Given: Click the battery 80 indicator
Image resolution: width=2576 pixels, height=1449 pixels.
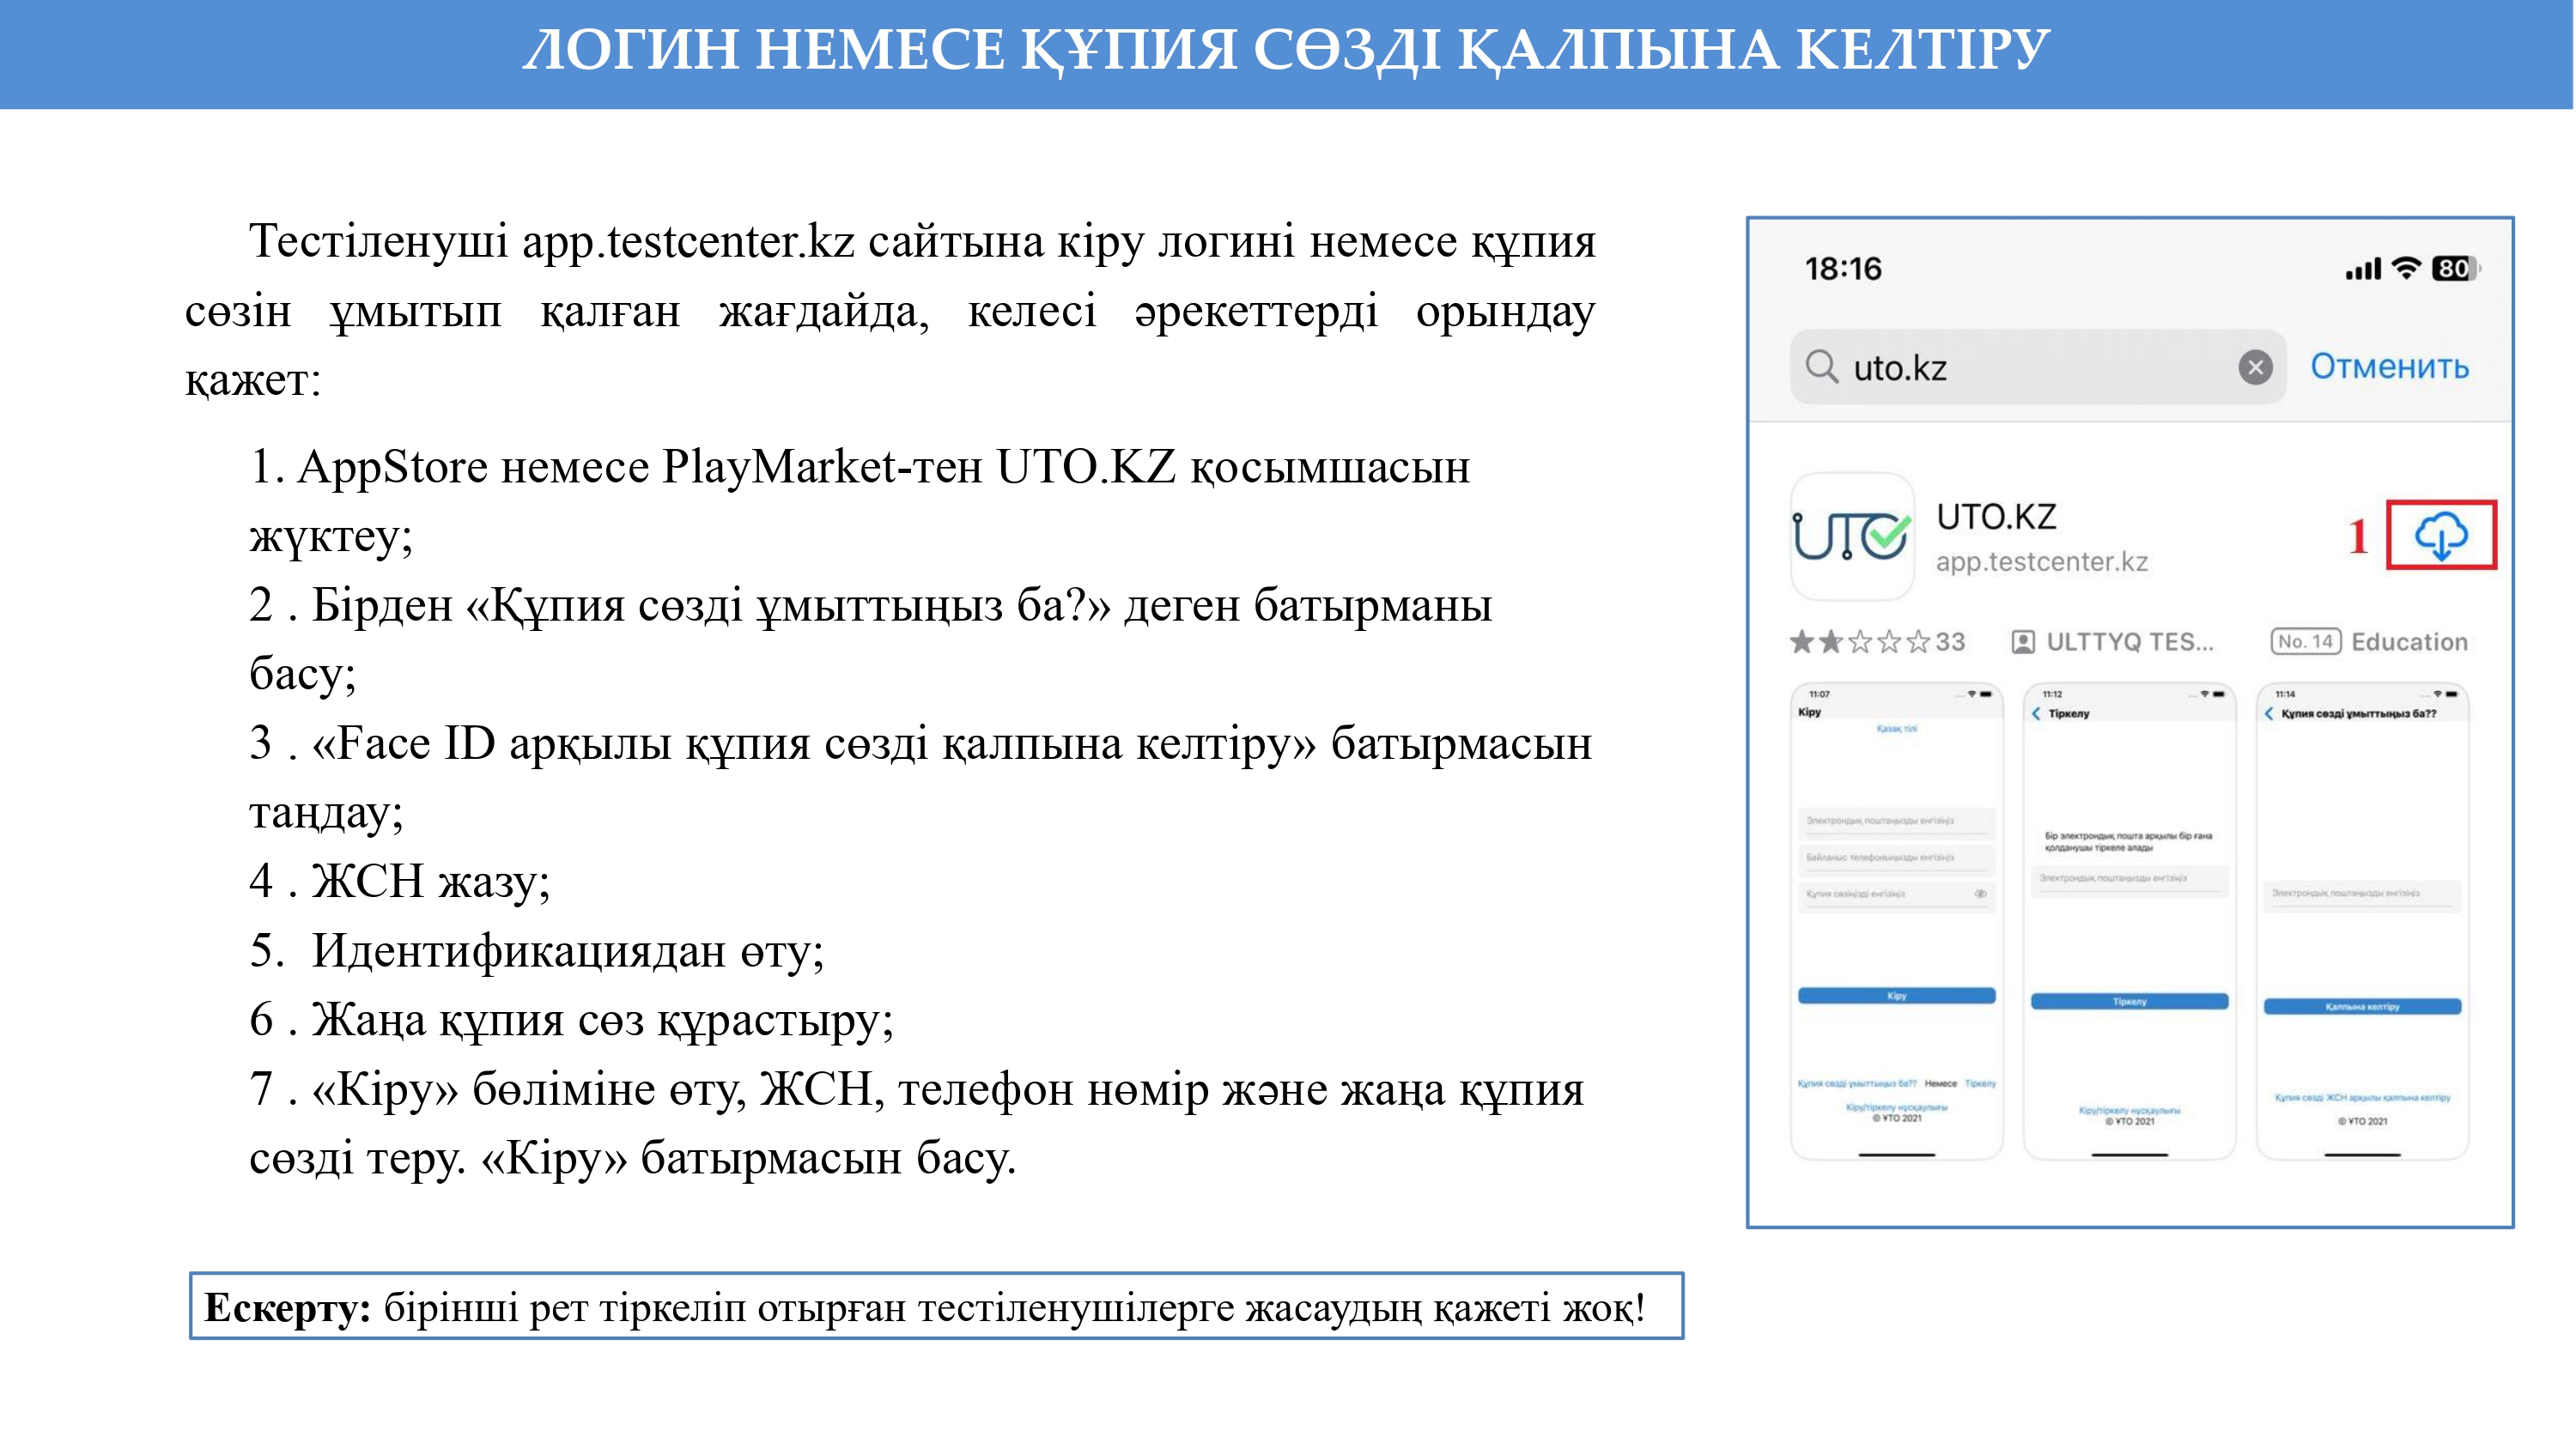Looking at the screenshot, I should pos(2454,268).
